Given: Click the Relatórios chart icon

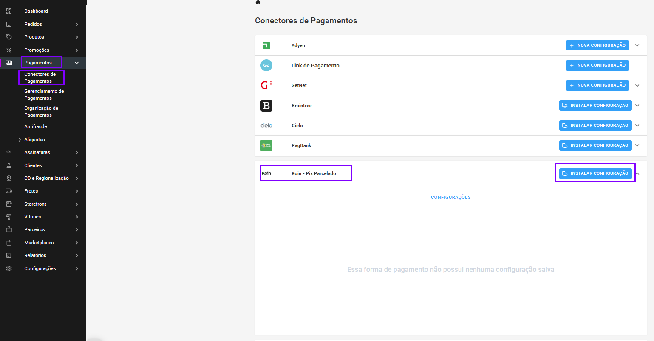Looking at the screenshot, I should pyautogui.click(x=9, y=255).
